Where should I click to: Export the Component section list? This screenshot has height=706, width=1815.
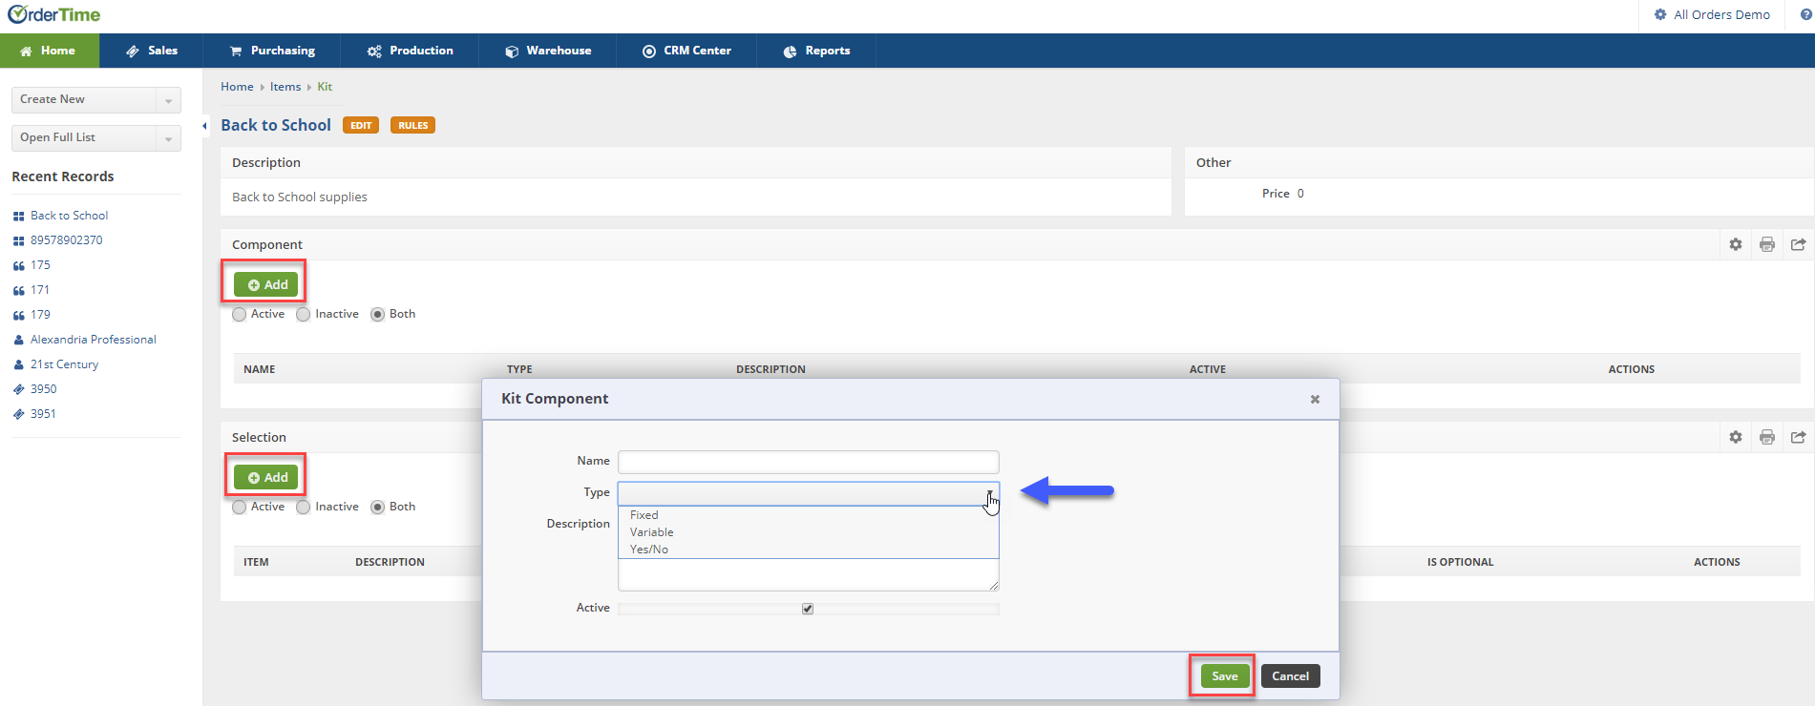pos(1799,244)
